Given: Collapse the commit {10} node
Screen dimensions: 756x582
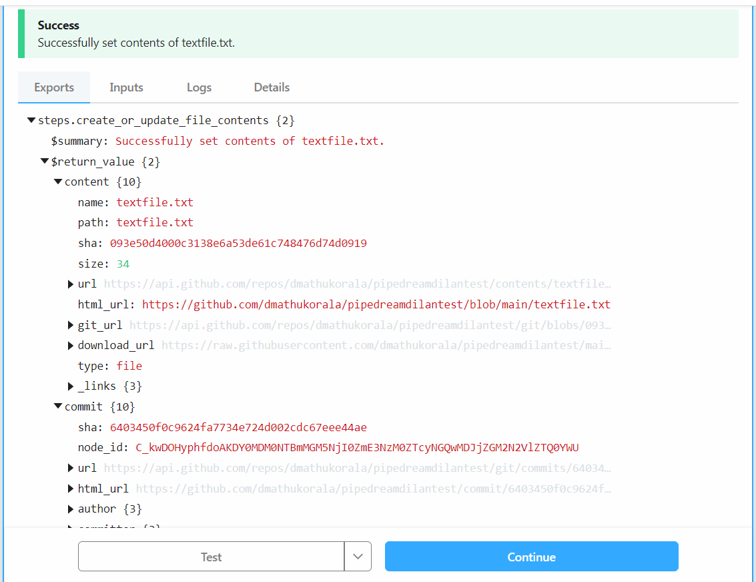Looking at the screenshot, I should pos(58,406).
